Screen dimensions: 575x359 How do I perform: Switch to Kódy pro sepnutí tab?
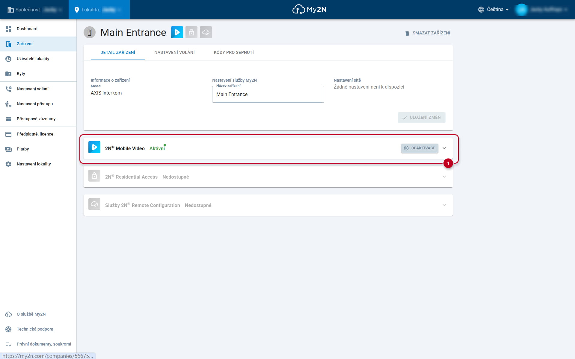pyautogui.click(x=234, y=52)
